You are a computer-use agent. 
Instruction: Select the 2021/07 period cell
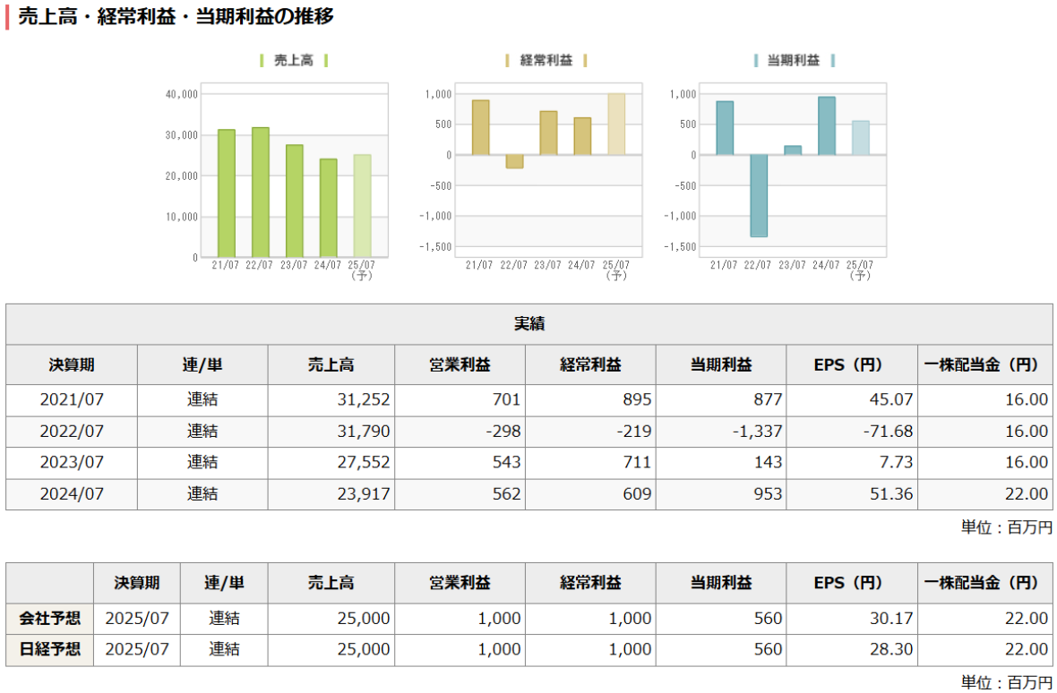tap(72, 399)
